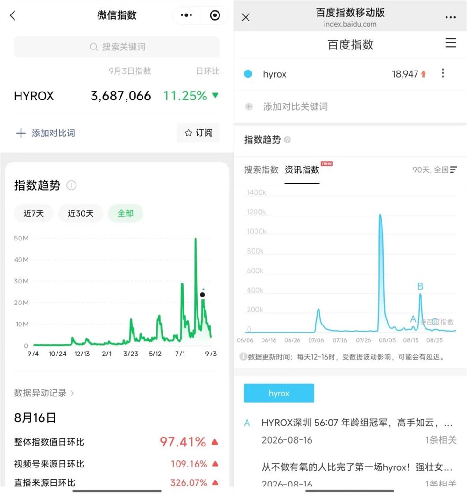Screen dimensions: 467x495
Task: Open vertical dots menu for hyrox keyword
Action: point(443,73)
